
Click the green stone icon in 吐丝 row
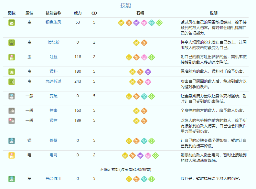152,57
